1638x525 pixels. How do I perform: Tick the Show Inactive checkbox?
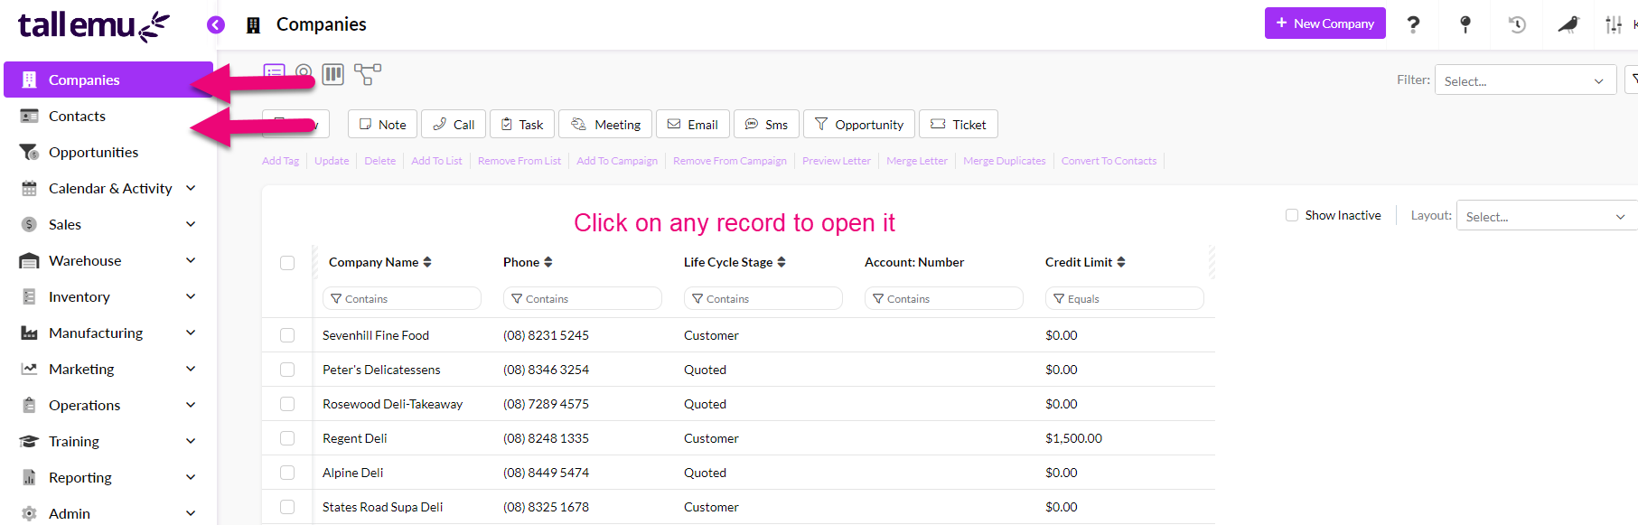[1292, 215]
